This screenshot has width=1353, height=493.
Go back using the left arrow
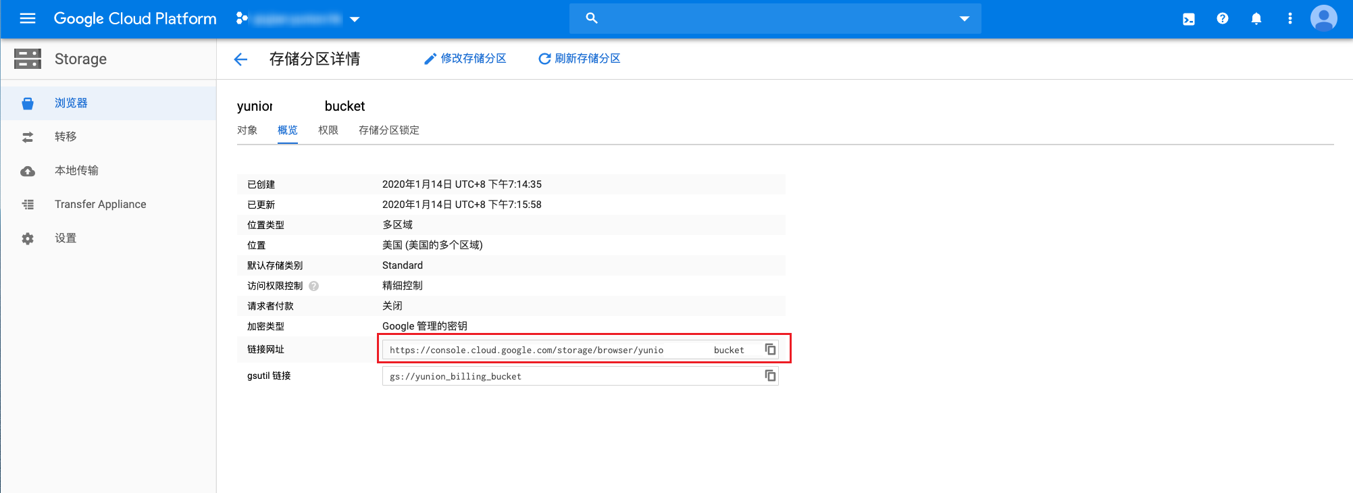(x=240, y=59)
